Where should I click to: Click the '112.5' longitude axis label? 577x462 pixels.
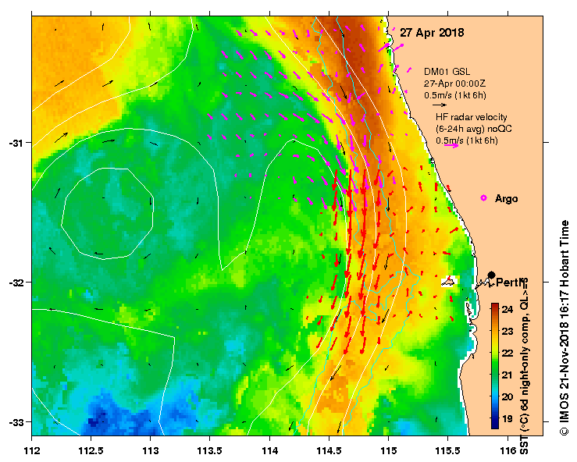(x=91, y=450)
